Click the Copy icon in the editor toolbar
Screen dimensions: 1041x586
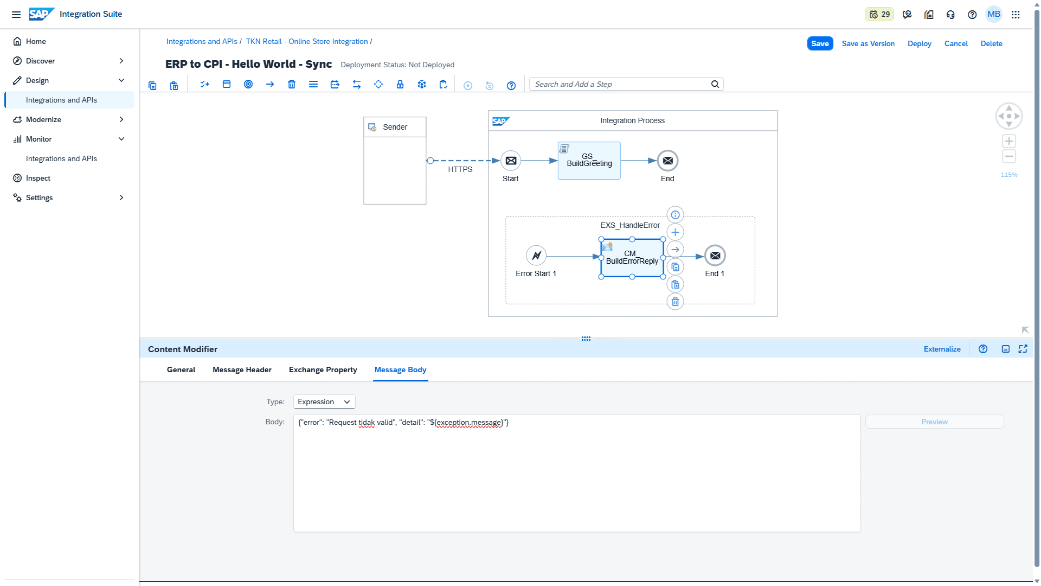coord(152,85)
